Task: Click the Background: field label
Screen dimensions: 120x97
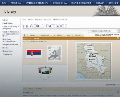Action: [28, 93]
